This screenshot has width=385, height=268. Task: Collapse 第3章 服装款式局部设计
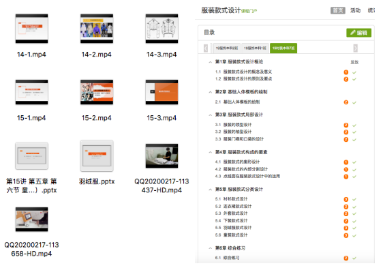pos(210,115)
